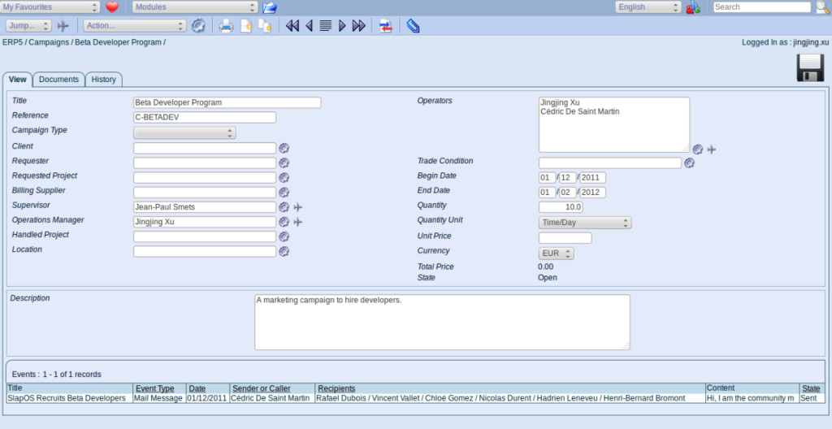Open the History tab
Screen dimensions: 832x429
[x=103, y=79]
